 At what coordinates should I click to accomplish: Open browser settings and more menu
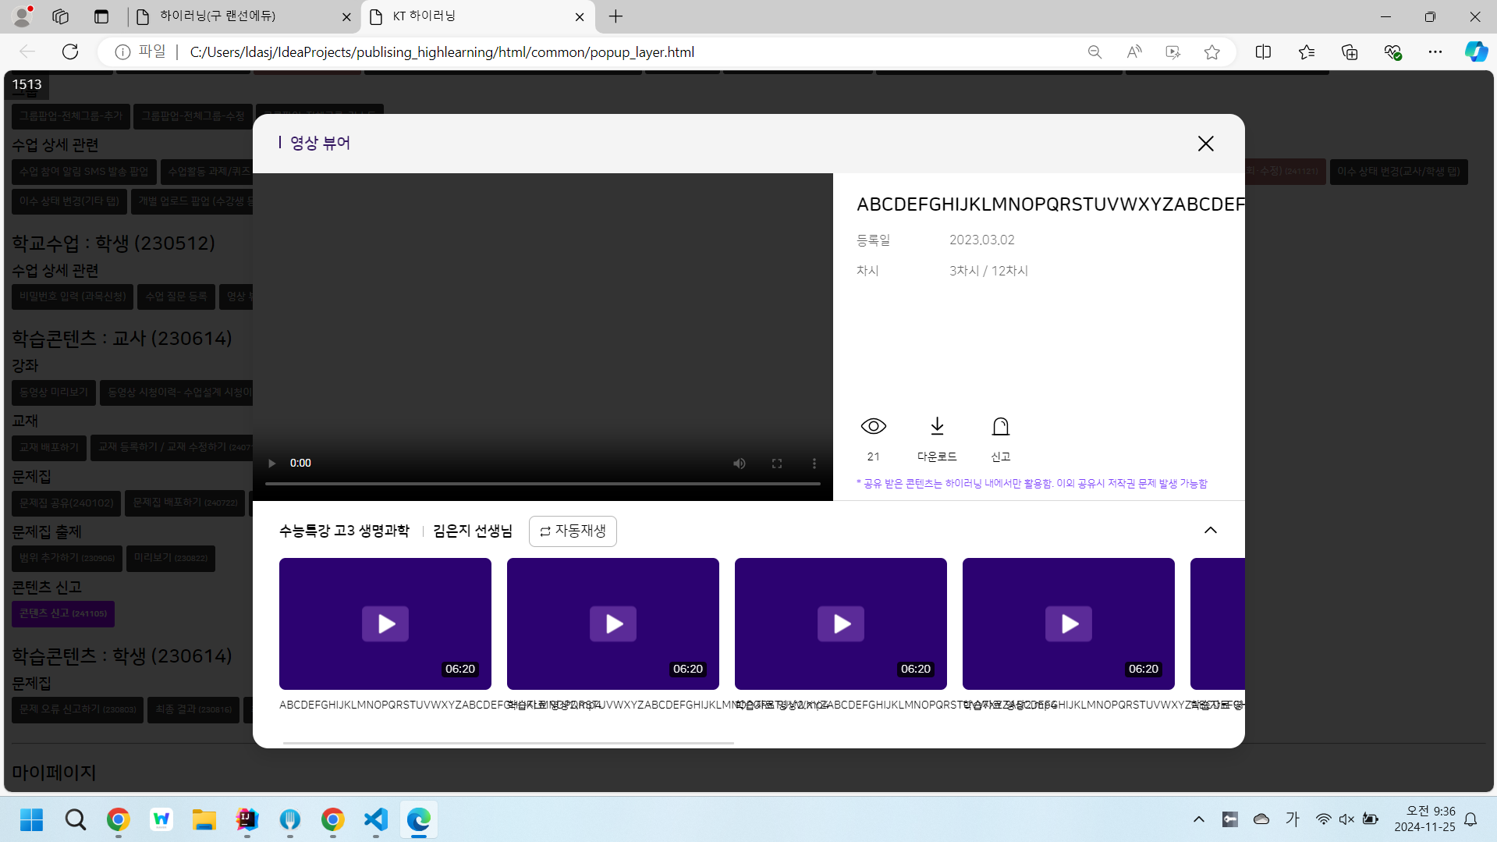[x=1435, y=52]
